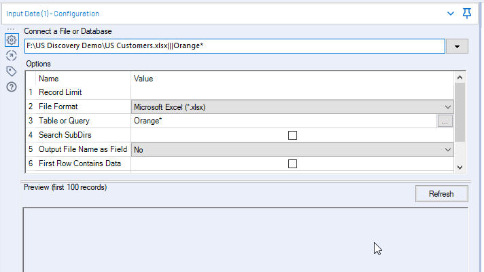Check First Row Contains Data
Screen dimensions: 484x272
[293, 163]
